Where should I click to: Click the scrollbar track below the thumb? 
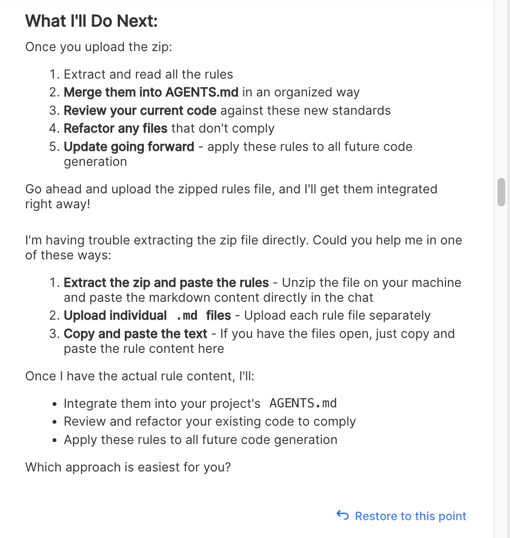click(x=501, y=362)
